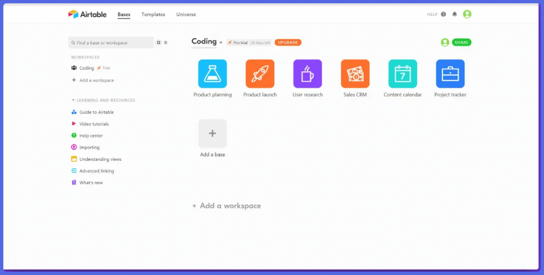Click the Understanding views icon
The image size is (544, 275).
73,159
